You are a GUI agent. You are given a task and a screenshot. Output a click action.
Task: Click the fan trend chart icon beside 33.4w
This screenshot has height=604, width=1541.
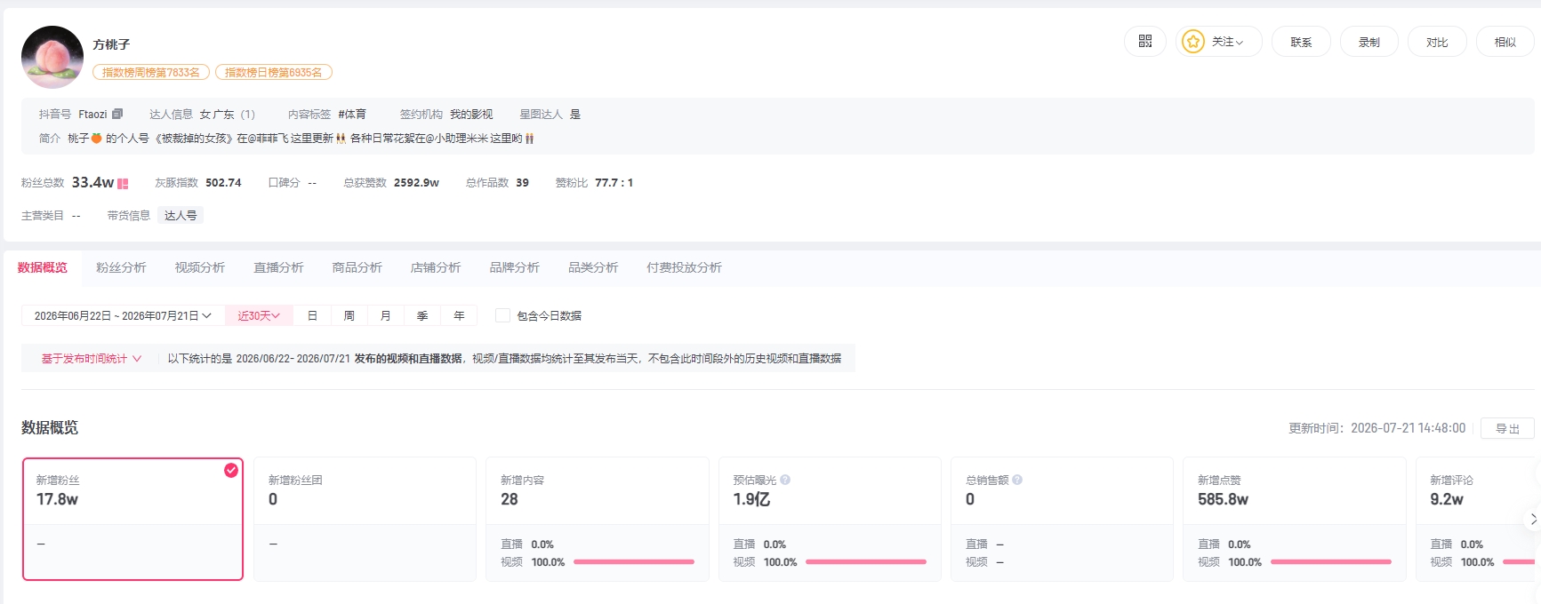(123, 183)
